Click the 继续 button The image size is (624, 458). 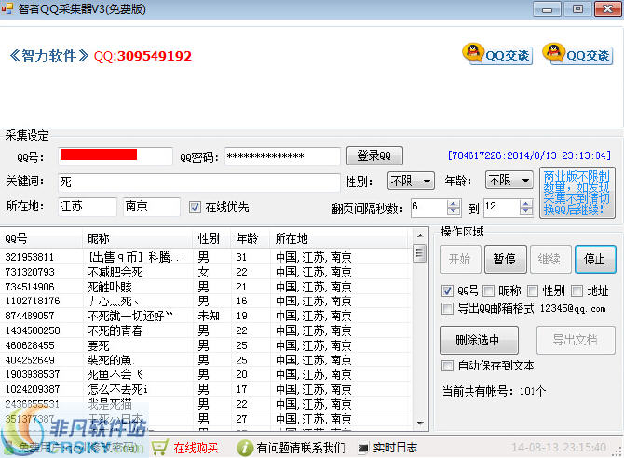550,259
